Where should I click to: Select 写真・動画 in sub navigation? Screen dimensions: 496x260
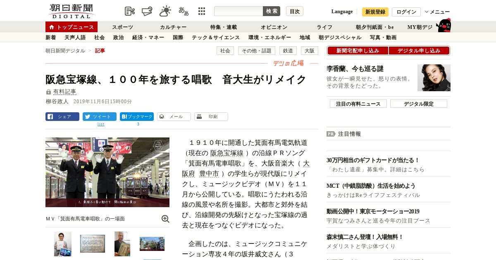(x=383, y=38)
